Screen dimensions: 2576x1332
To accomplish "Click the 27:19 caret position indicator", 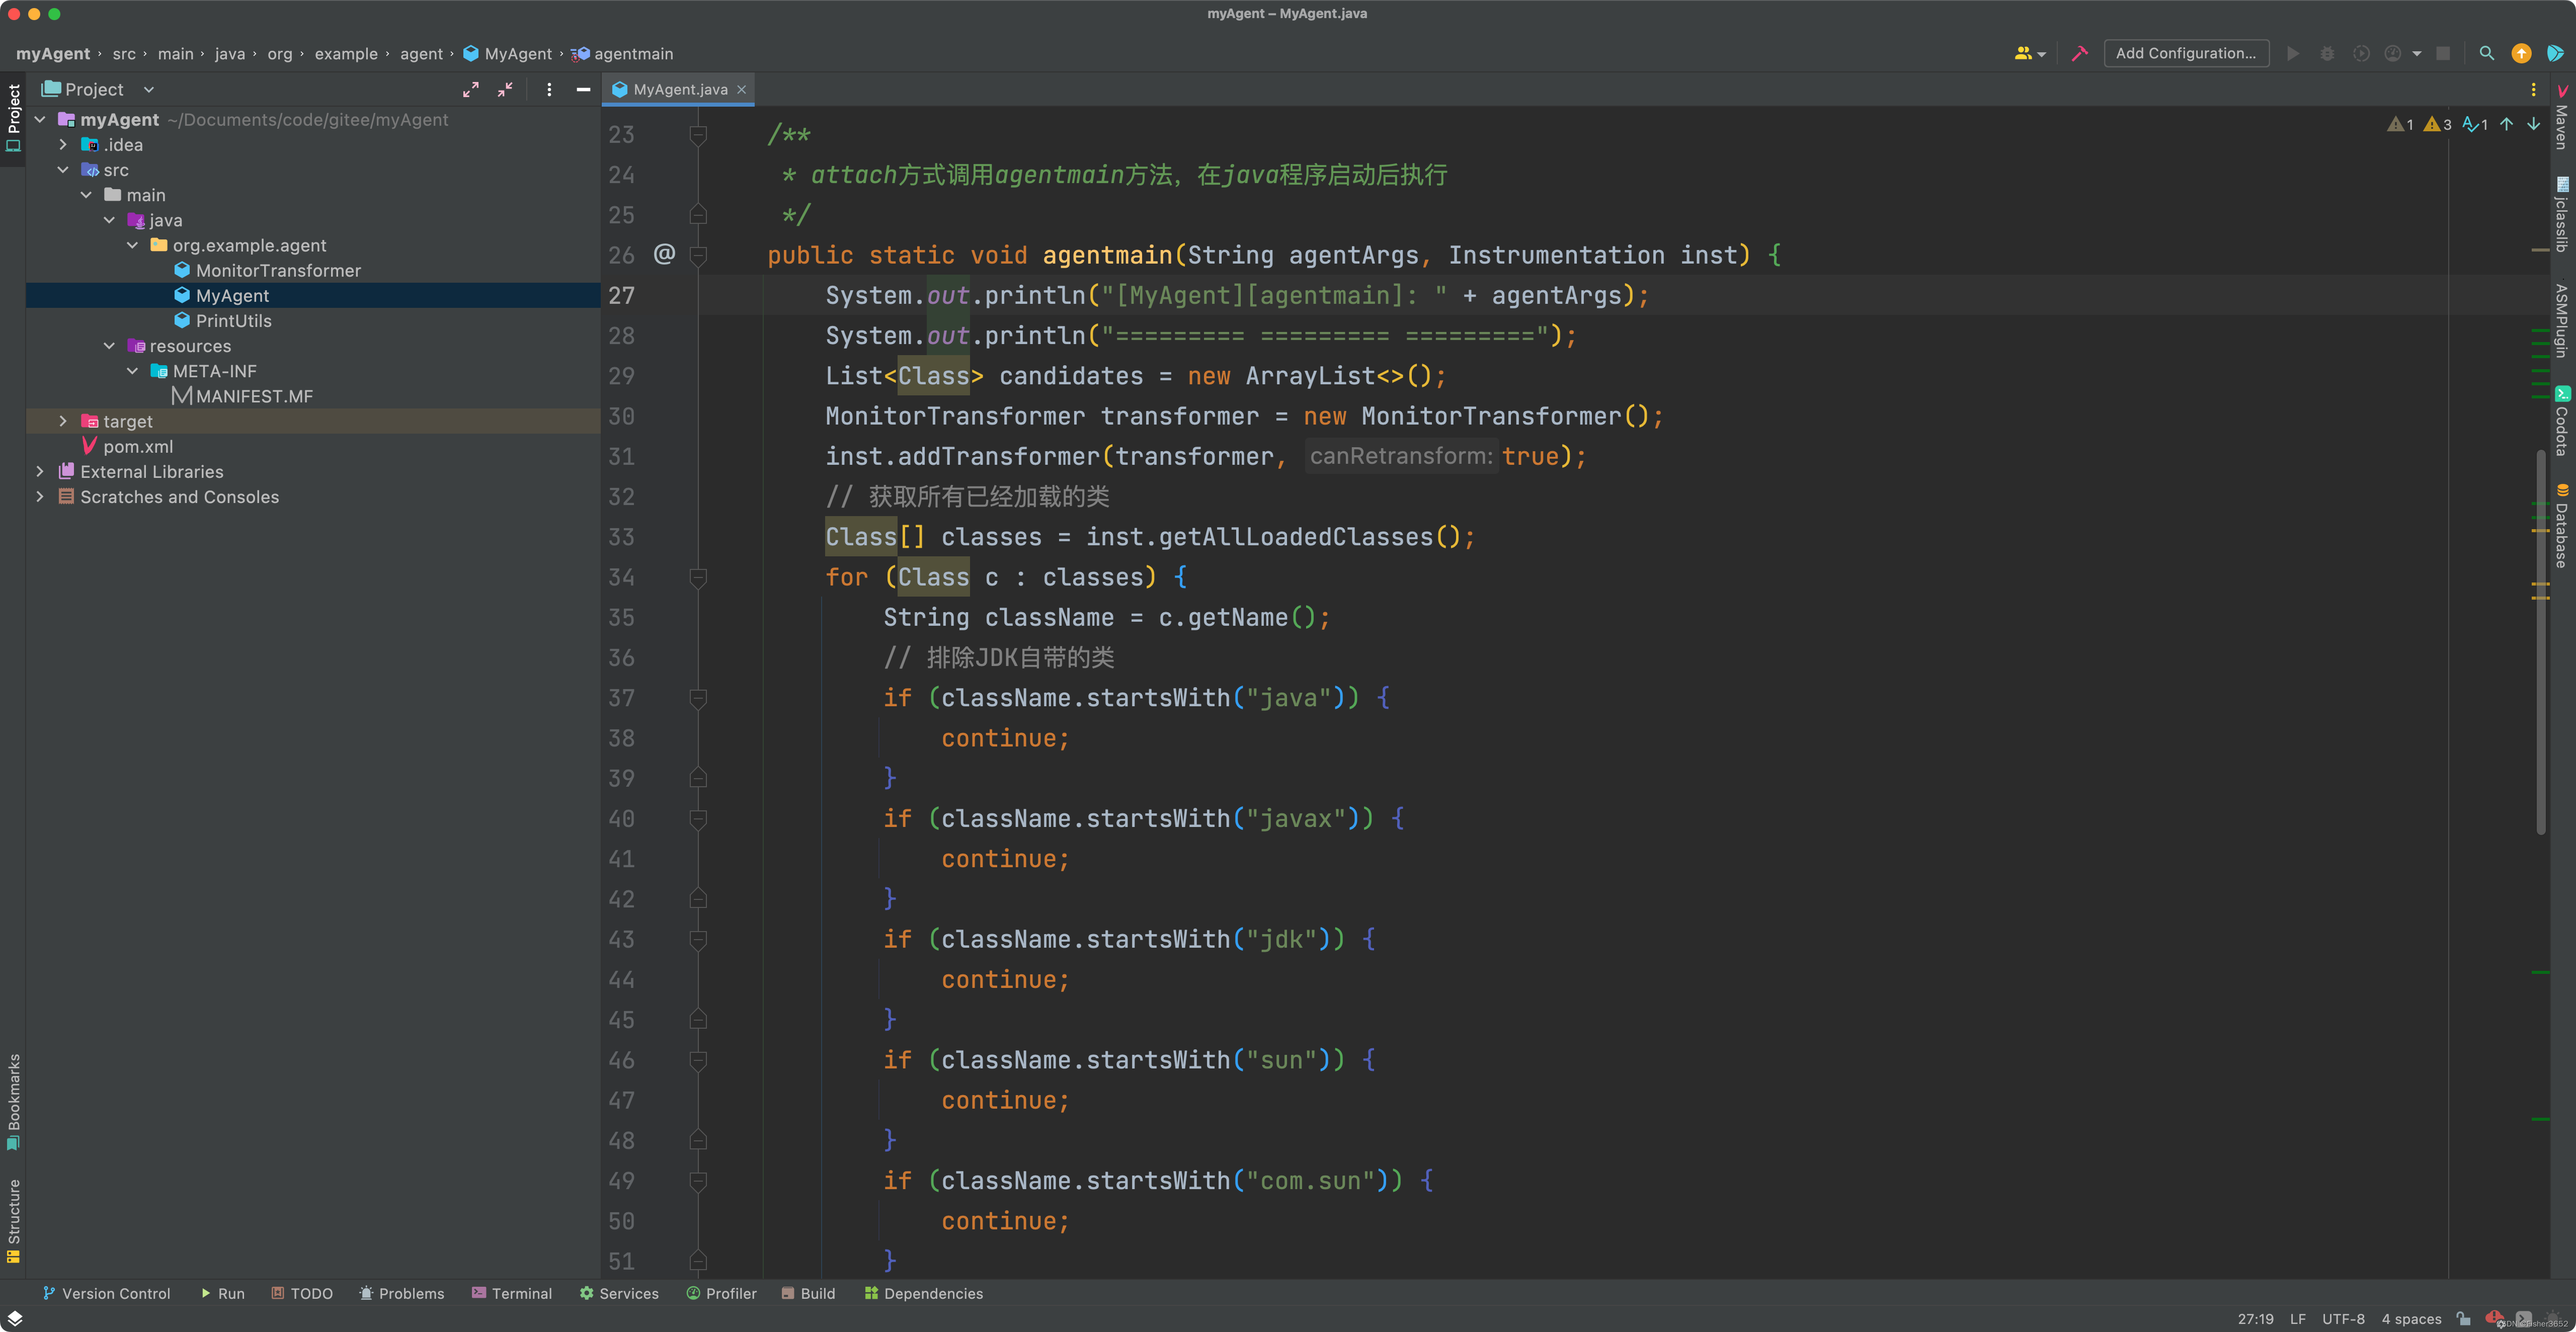I will (2255, 1319).
